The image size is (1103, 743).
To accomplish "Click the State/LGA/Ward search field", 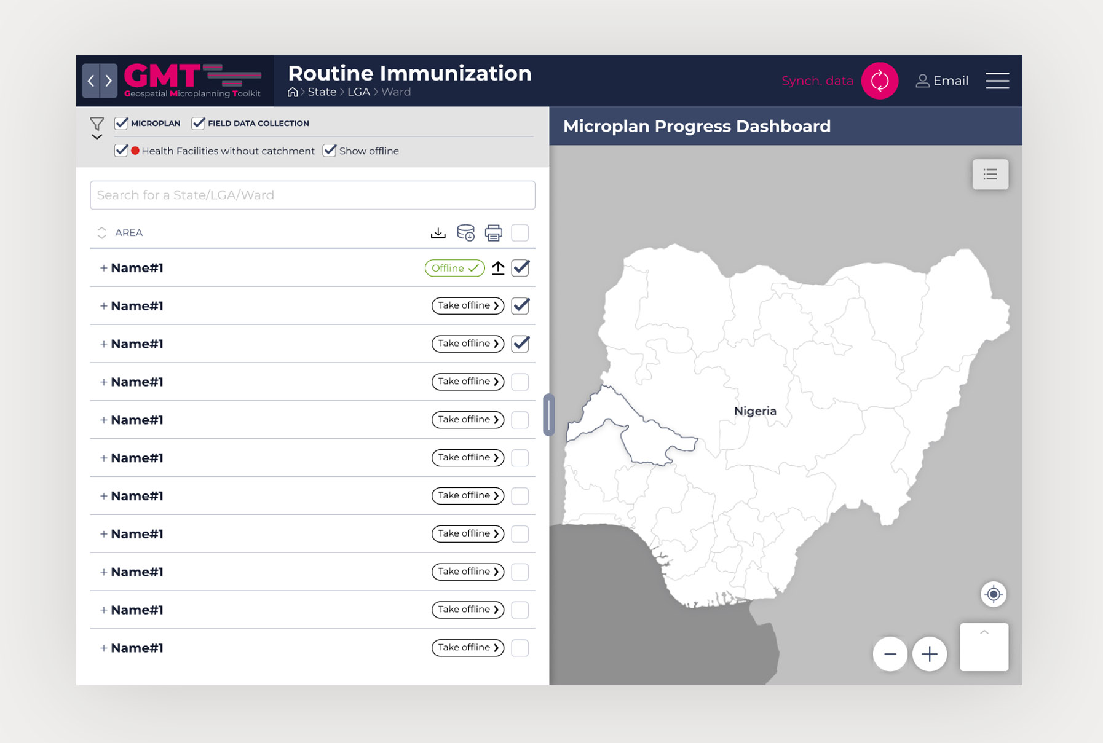I will (312, 195).
